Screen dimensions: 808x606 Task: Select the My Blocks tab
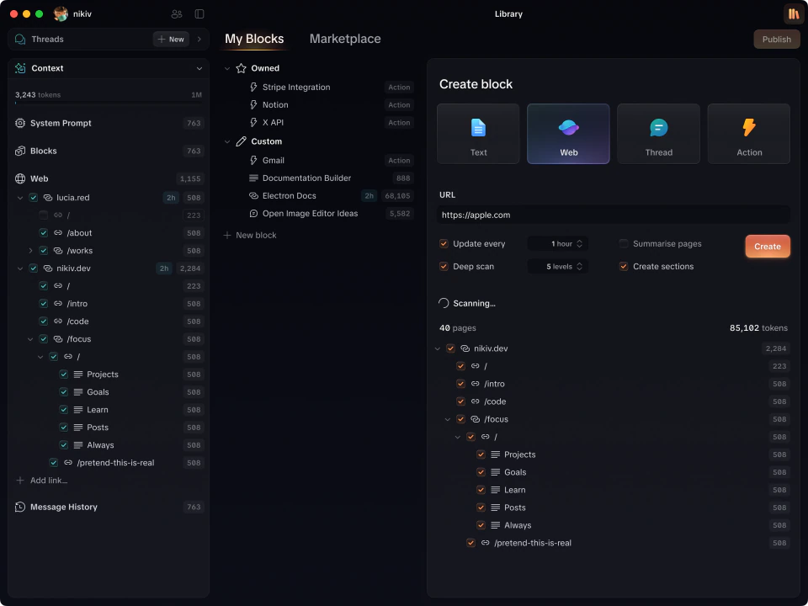254,39
